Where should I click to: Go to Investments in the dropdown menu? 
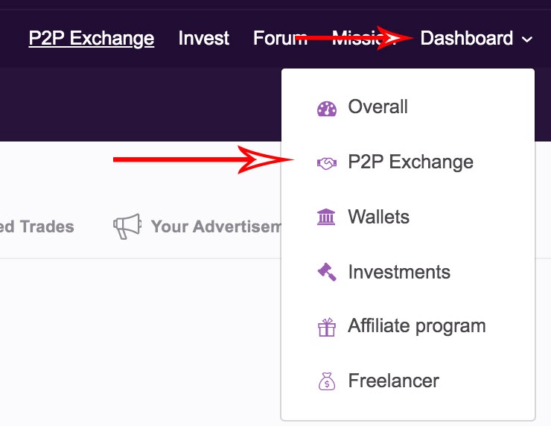[x=399, y=272]
